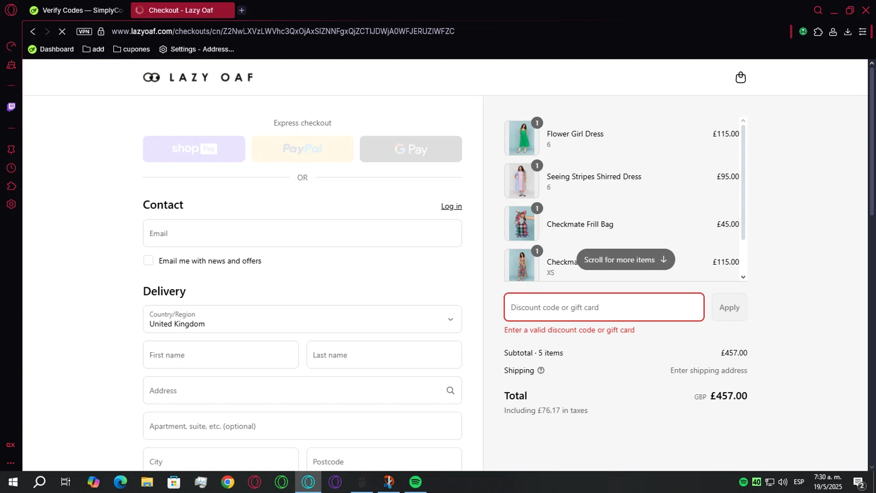The height and width of the screenshot is (493, 876).
Task: Pay with PayPal express checkout
Action: [303, 149]
